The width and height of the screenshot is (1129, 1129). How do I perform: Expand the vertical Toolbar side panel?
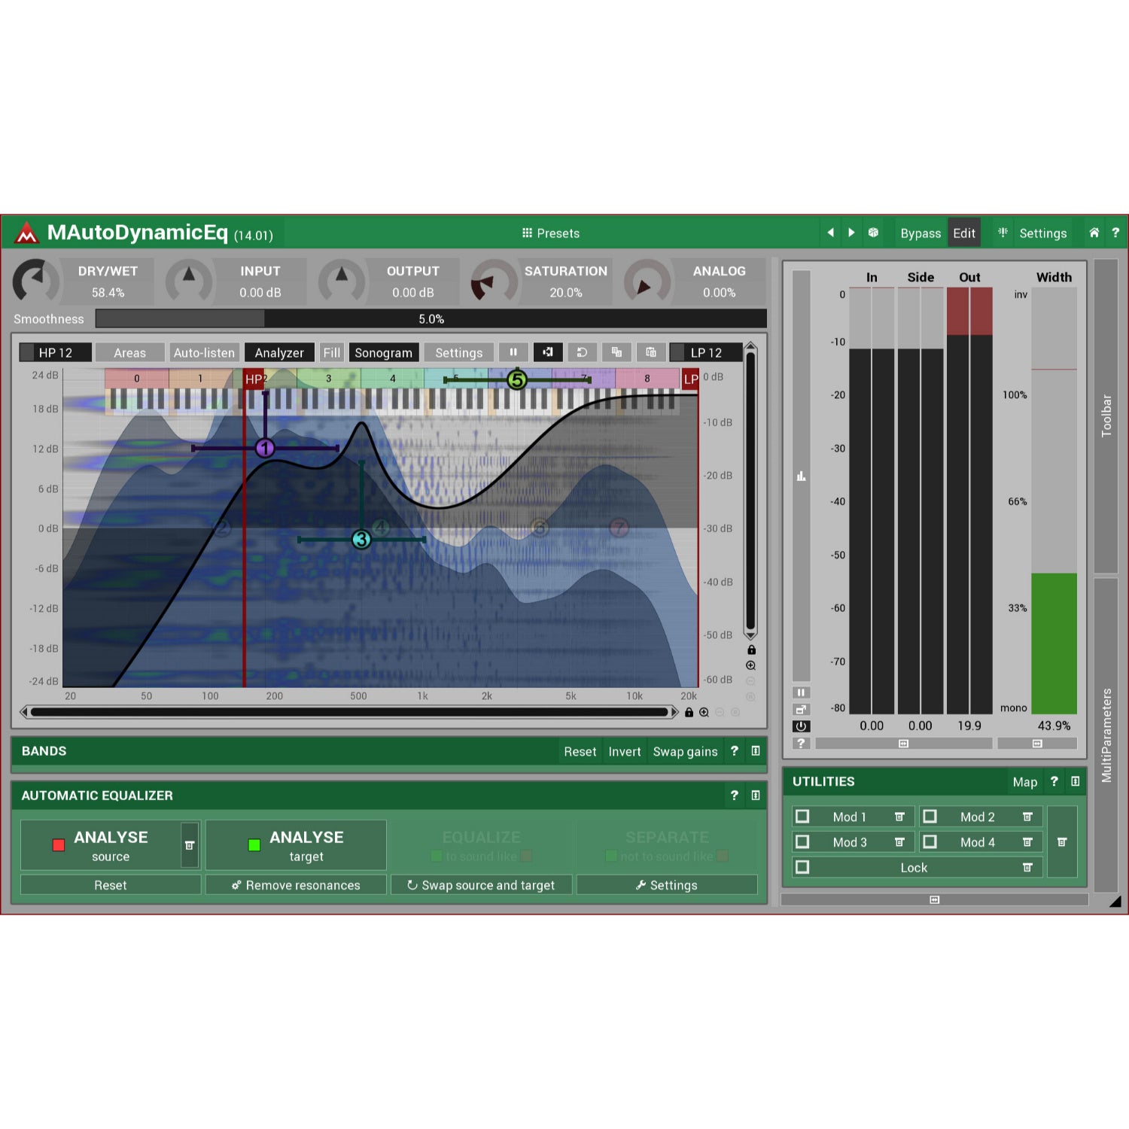tap(1106, 415)
